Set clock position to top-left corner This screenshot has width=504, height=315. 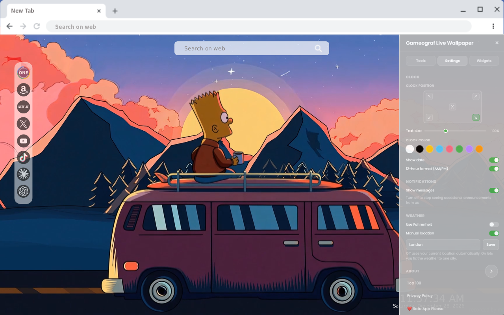tap(429, 96)
